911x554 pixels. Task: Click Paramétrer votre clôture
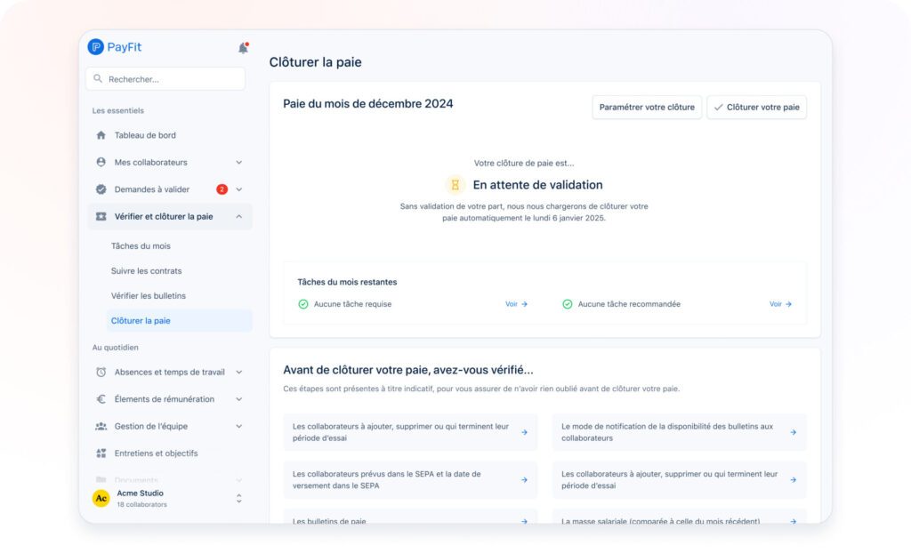(x=647, y=107)
